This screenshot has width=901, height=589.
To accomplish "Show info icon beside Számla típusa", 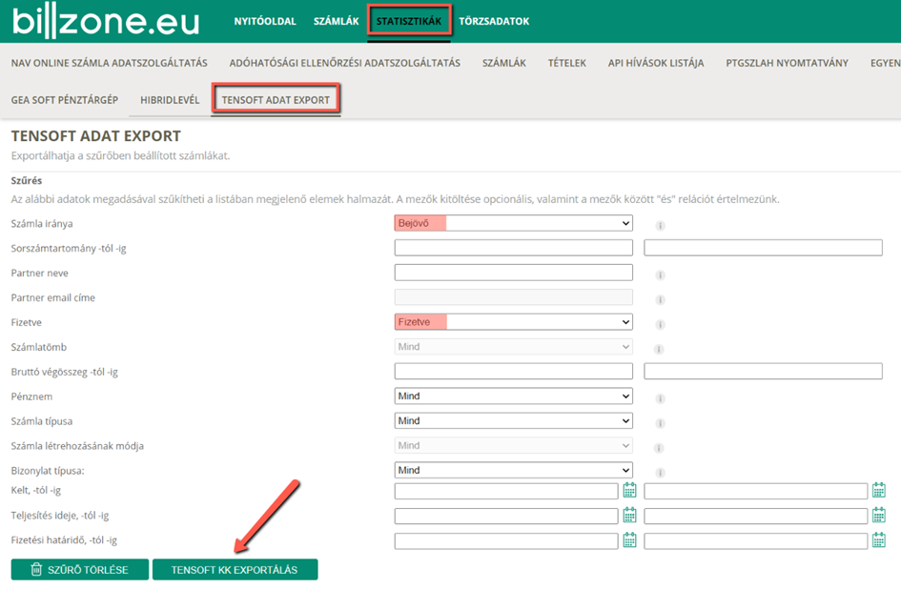I will (x=660, y=423).
